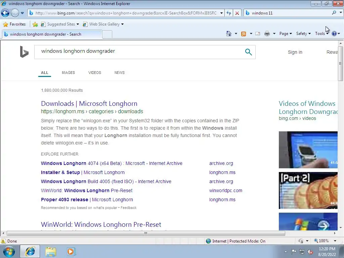
Task: Expand the address bar URL history dropdown
Action: 221,13
